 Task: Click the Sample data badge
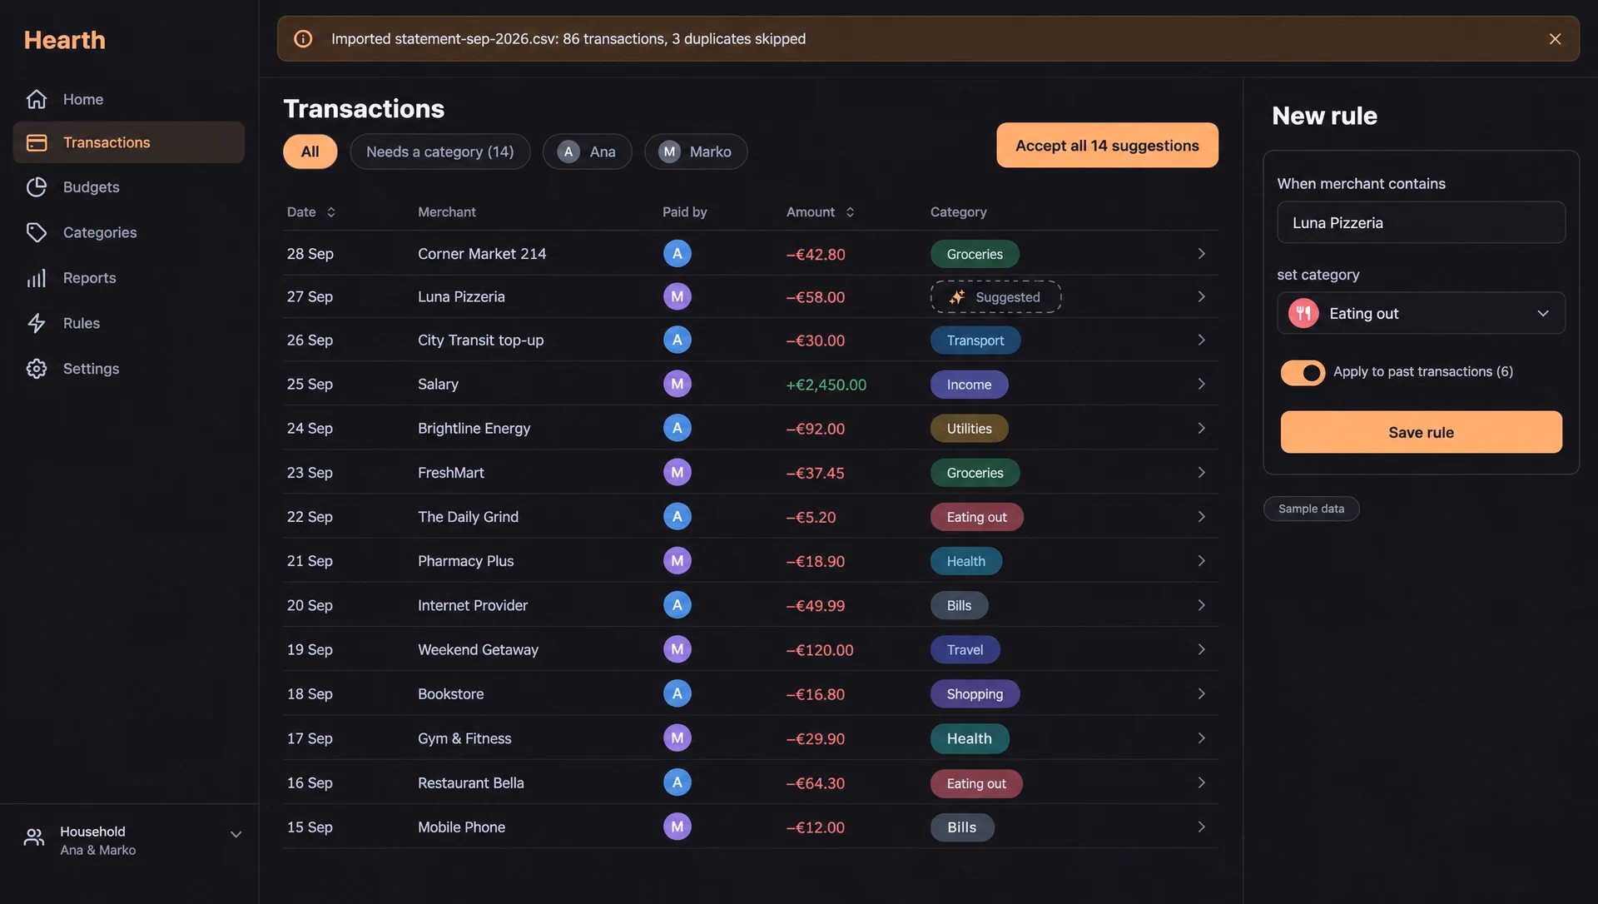coord(1311,509)
